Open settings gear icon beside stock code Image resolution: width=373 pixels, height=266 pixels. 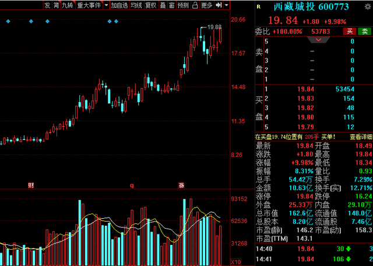[368, 6]
